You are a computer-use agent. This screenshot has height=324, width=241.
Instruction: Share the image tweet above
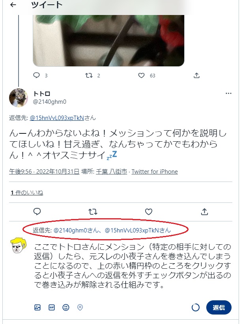tap(196, 75)
